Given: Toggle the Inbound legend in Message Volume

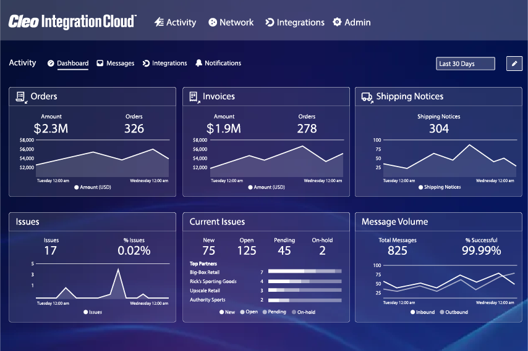Looking at the screenshot, I should pyautogui.click(x=423, y=312).
